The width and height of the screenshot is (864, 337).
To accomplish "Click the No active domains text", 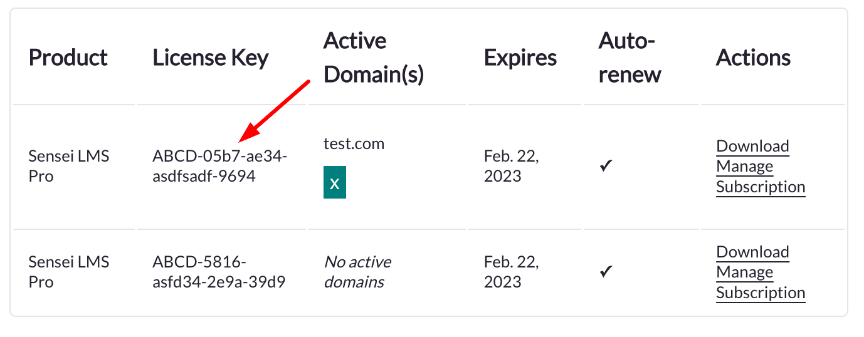I will [x=357, y=272].
